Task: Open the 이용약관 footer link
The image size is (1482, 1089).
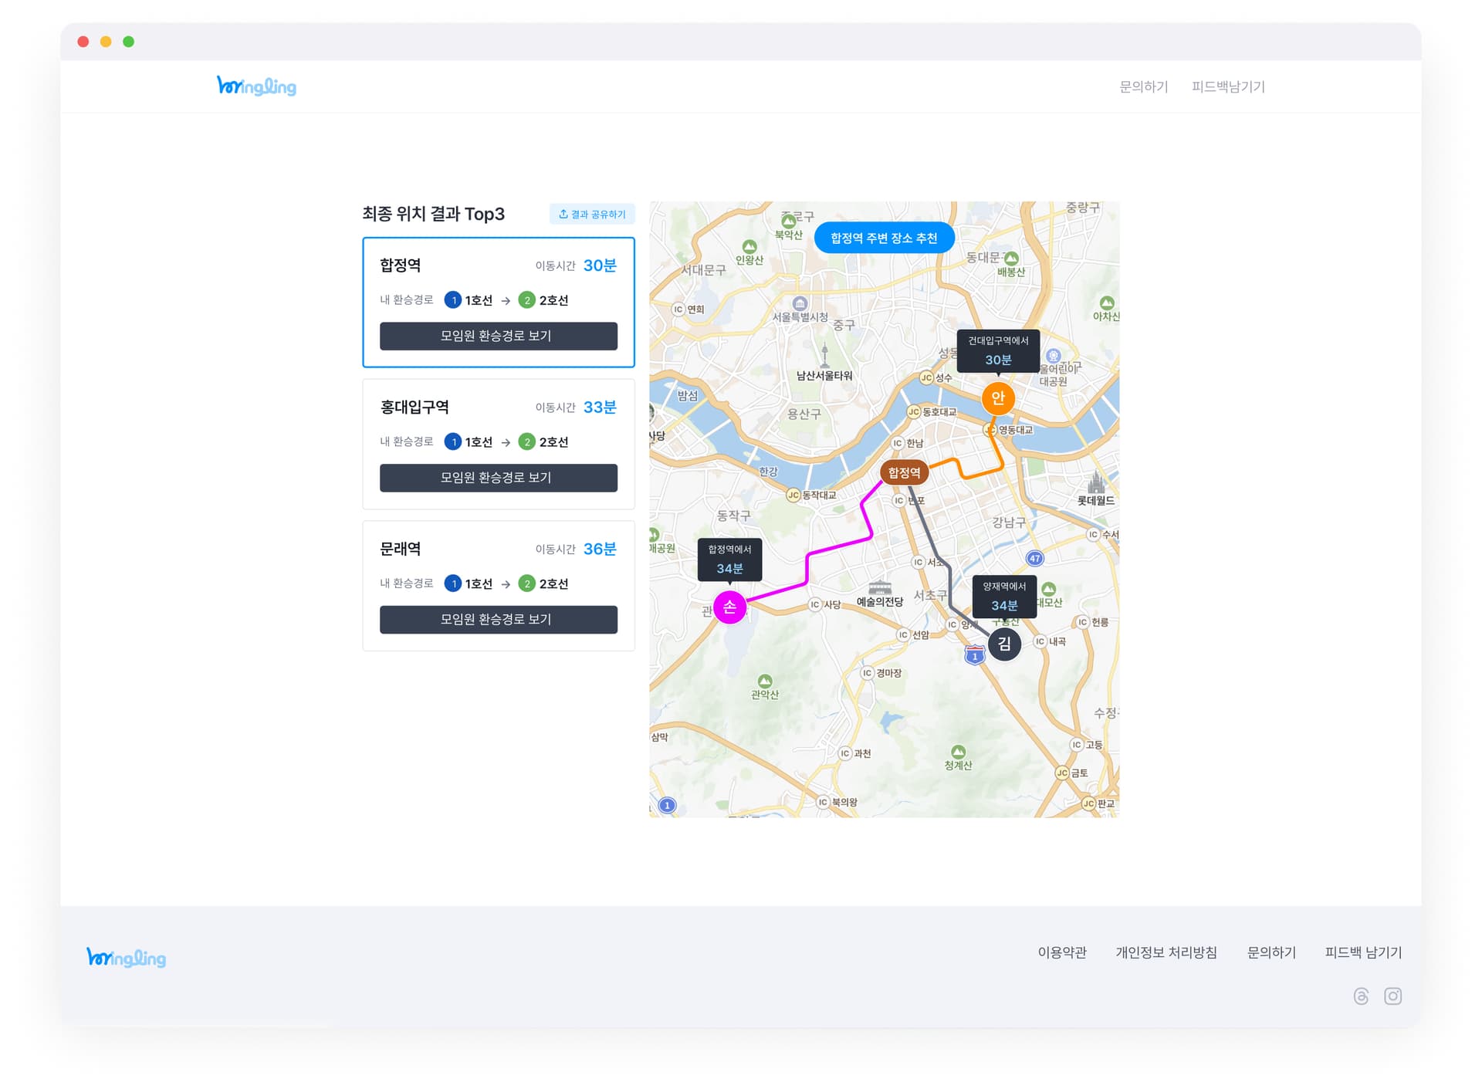Action: point(1061,952)
